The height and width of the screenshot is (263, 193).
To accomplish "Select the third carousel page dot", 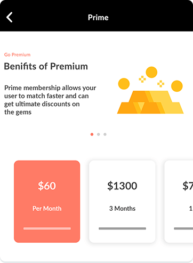I will click(x=105, y=134).
